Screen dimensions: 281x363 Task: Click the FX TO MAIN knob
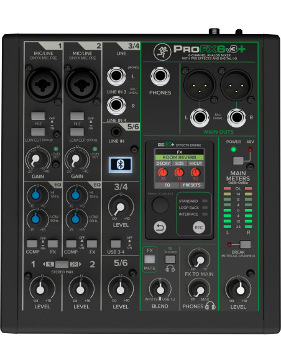199,259
